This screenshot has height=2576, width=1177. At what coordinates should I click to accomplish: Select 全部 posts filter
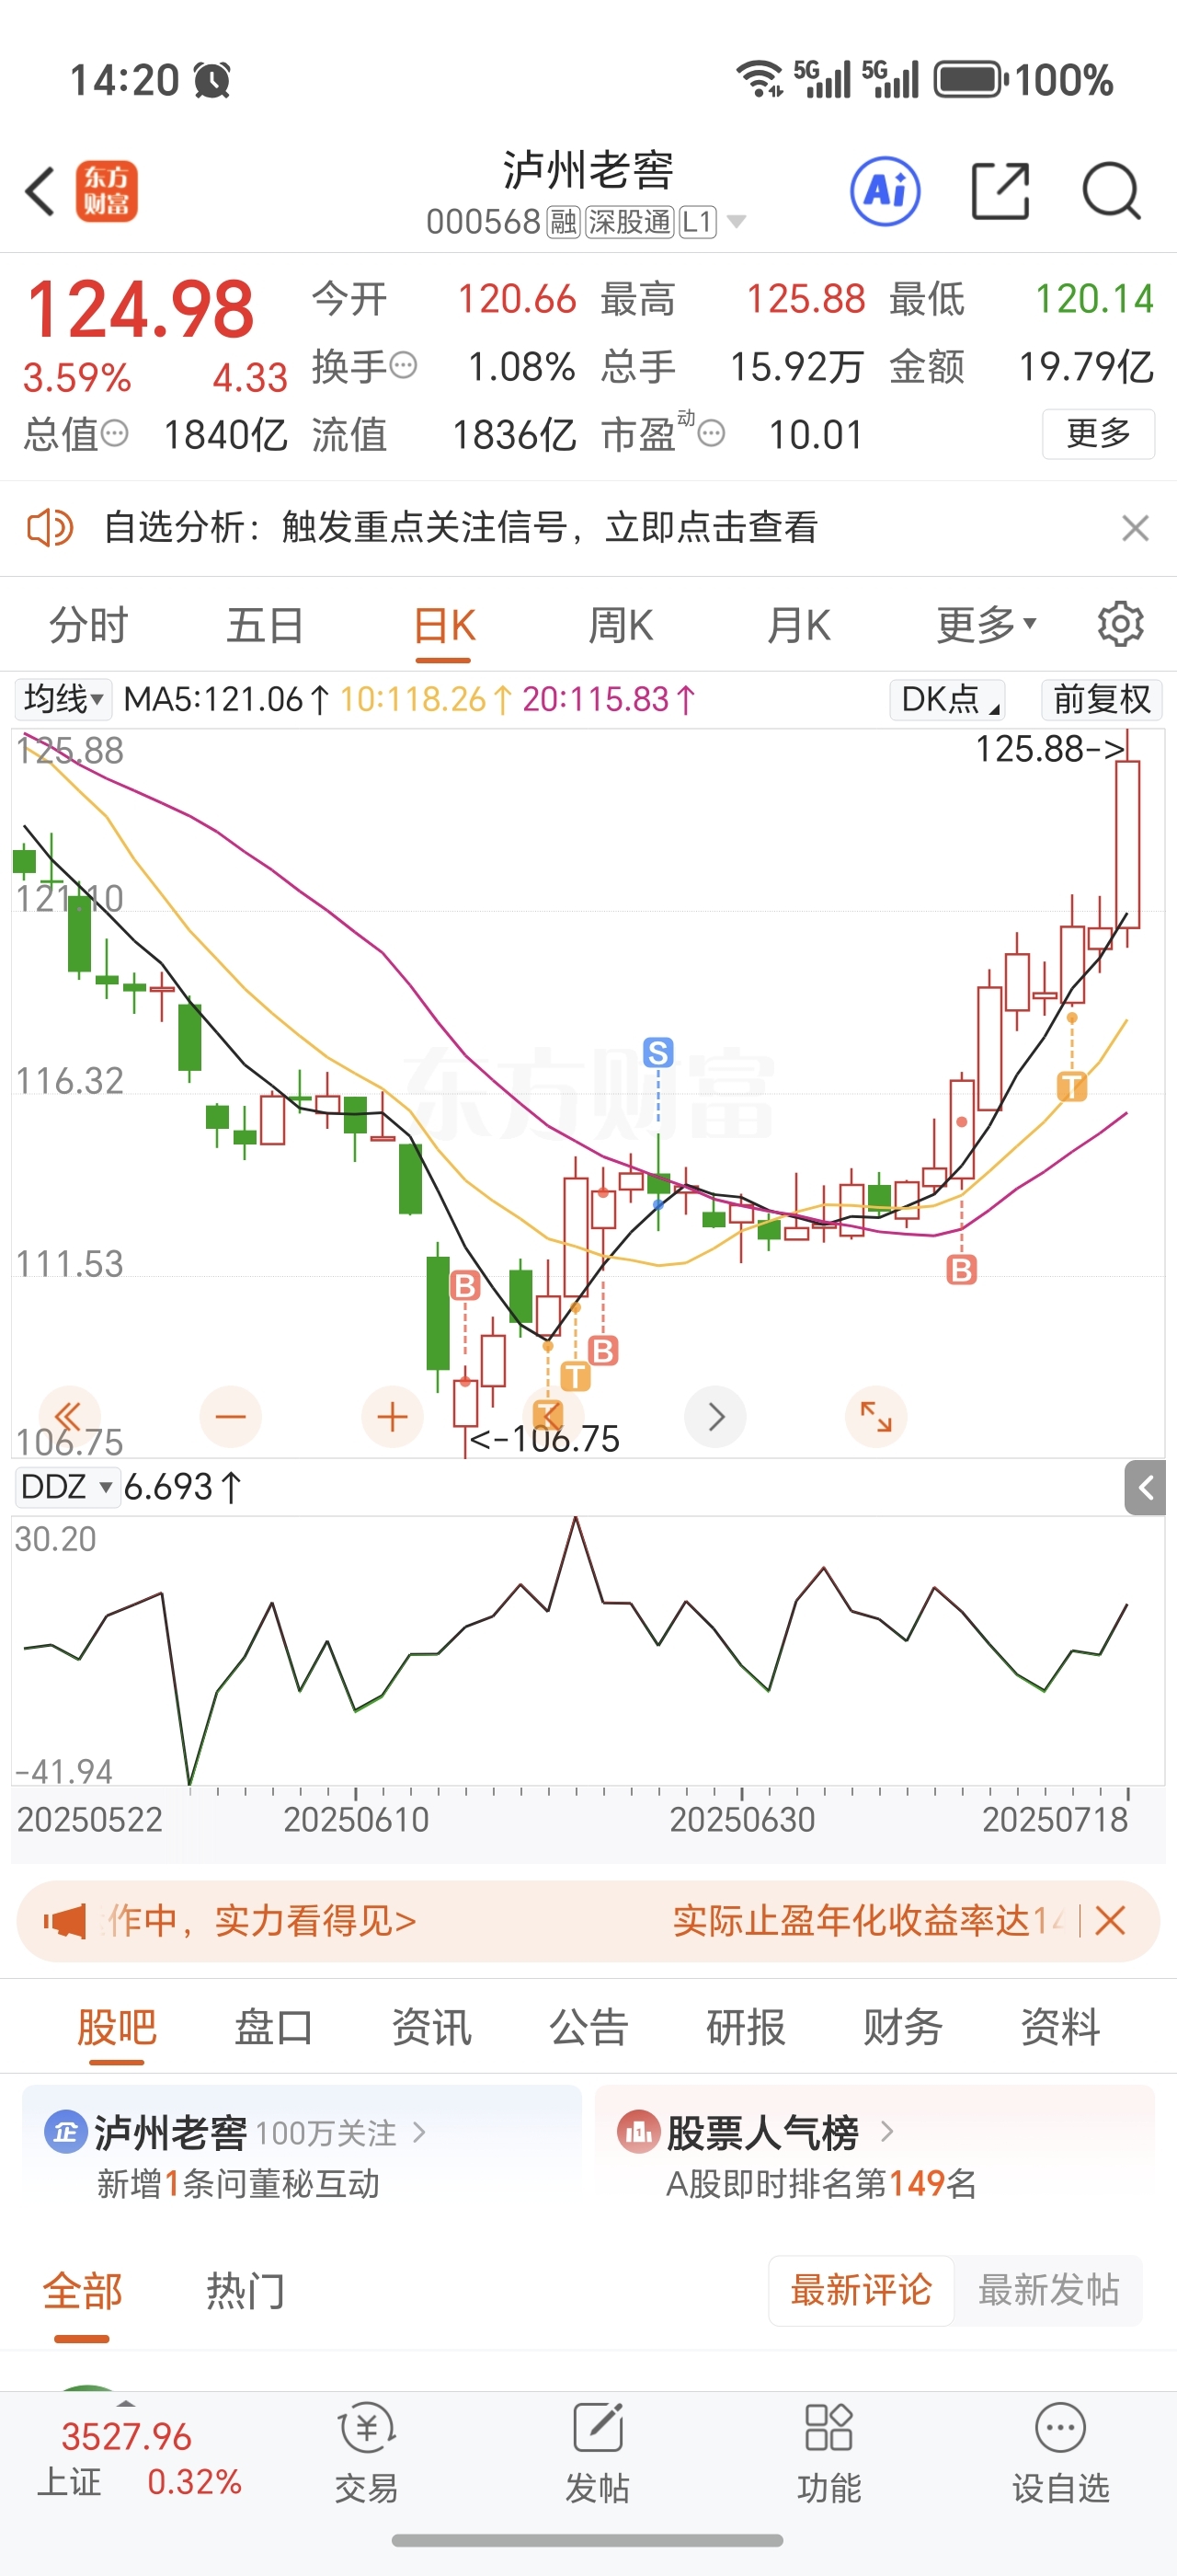(82, 2289)
